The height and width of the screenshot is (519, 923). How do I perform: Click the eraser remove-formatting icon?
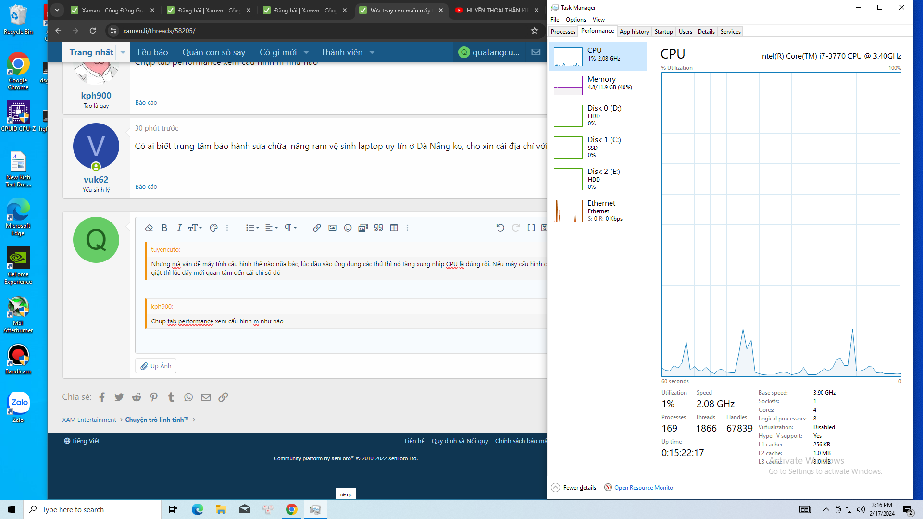click(x=149, y=228)
